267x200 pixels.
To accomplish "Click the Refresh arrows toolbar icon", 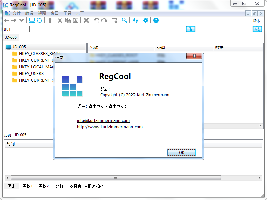I will pyautogui.click(x=136, y=20).
